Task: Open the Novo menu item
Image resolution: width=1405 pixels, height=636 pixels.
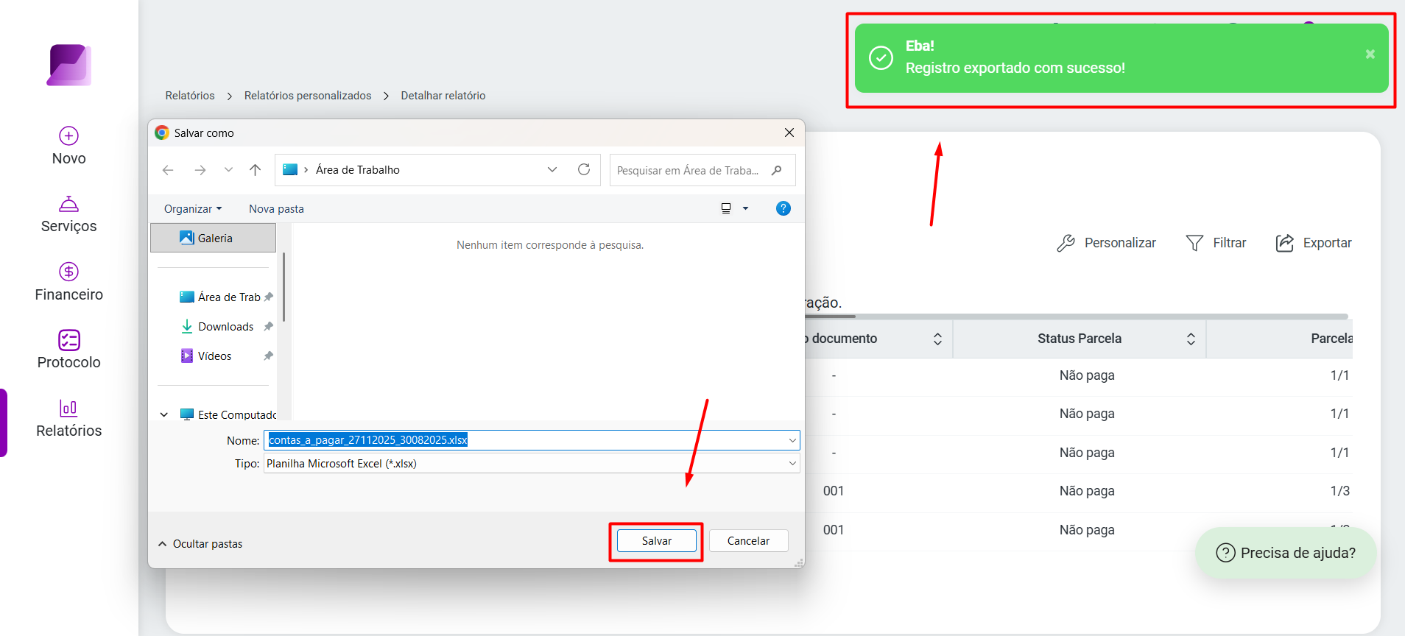Action: pyautogui.click(x=69, y=146)
